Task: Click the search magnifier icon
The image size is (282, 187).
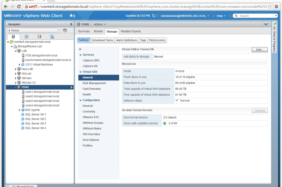Action: pyautogui.click(x=236, y=16)
